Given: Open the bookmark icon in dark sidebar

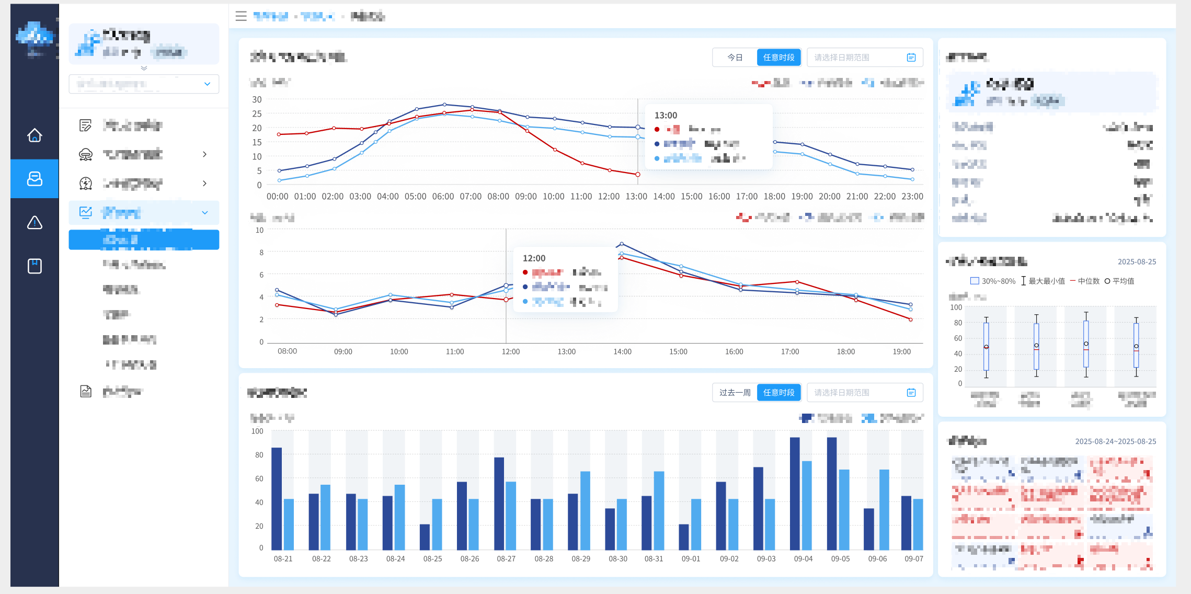Looking at the screenshot, I should (35, 266).
